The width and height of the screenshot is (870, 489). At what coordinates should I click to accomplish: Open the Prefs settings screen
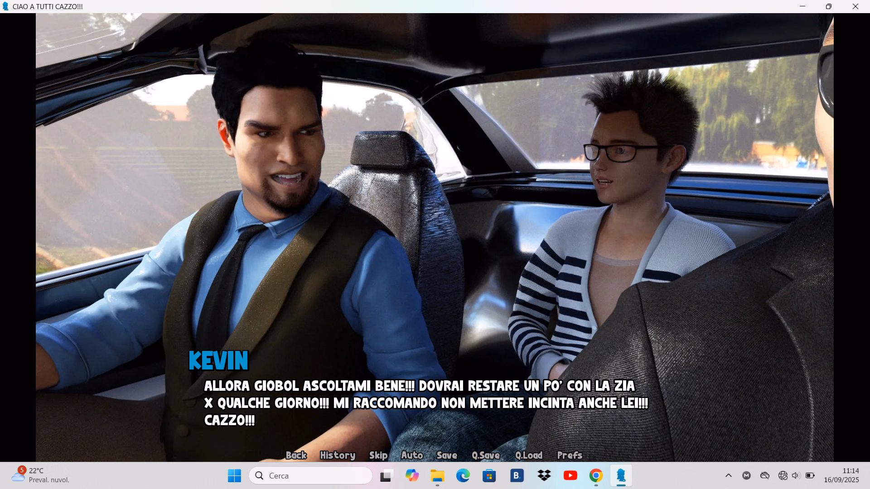[569, 455]
